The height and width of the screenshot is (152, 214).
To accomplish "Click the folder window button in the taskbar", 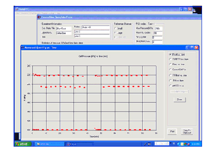I will pos(49,144).
